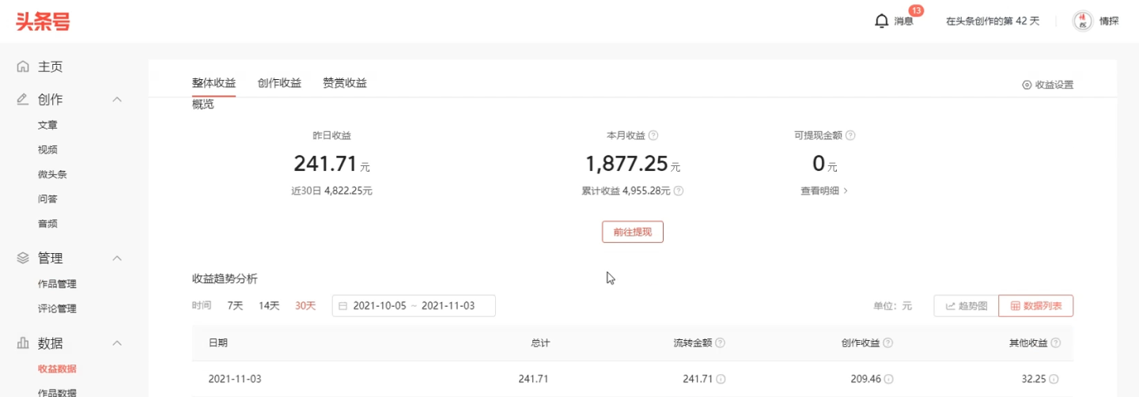Screen dimensions: 1139x397
Task: Click the 管理 layers icon
Action: pyautogui.click(x=23, y=258)
